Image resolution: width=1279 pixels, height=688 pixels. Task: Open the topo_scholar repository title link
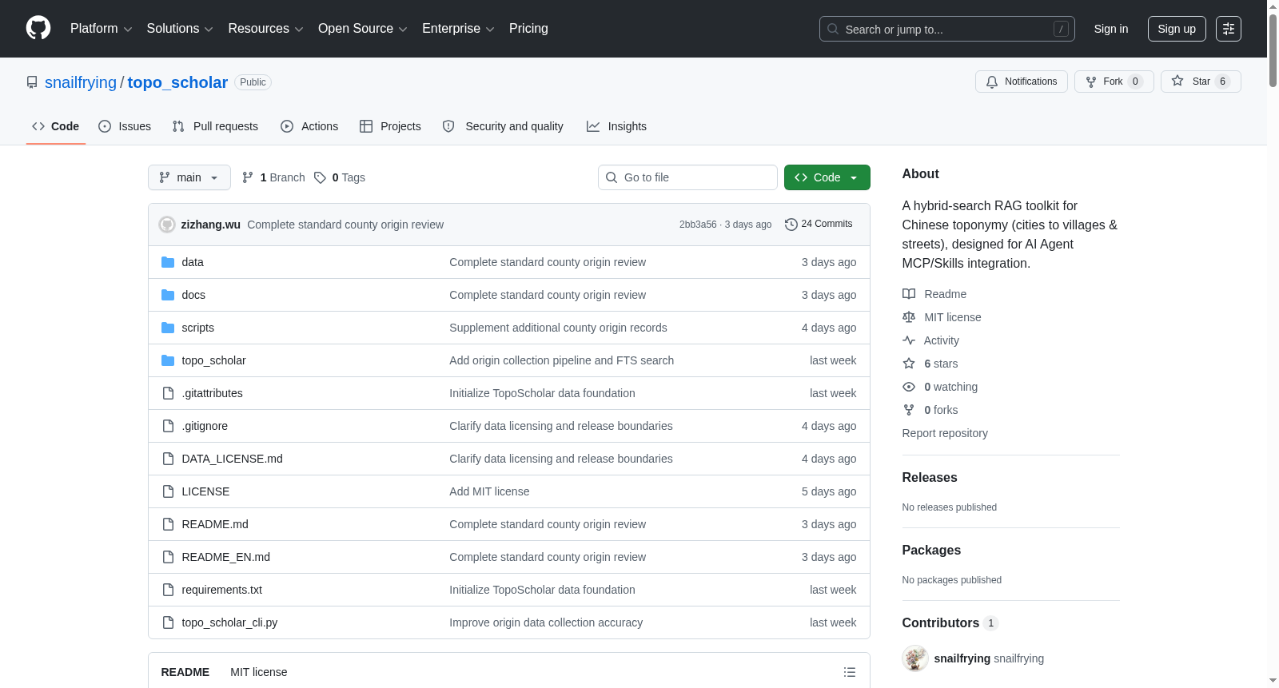177,82
